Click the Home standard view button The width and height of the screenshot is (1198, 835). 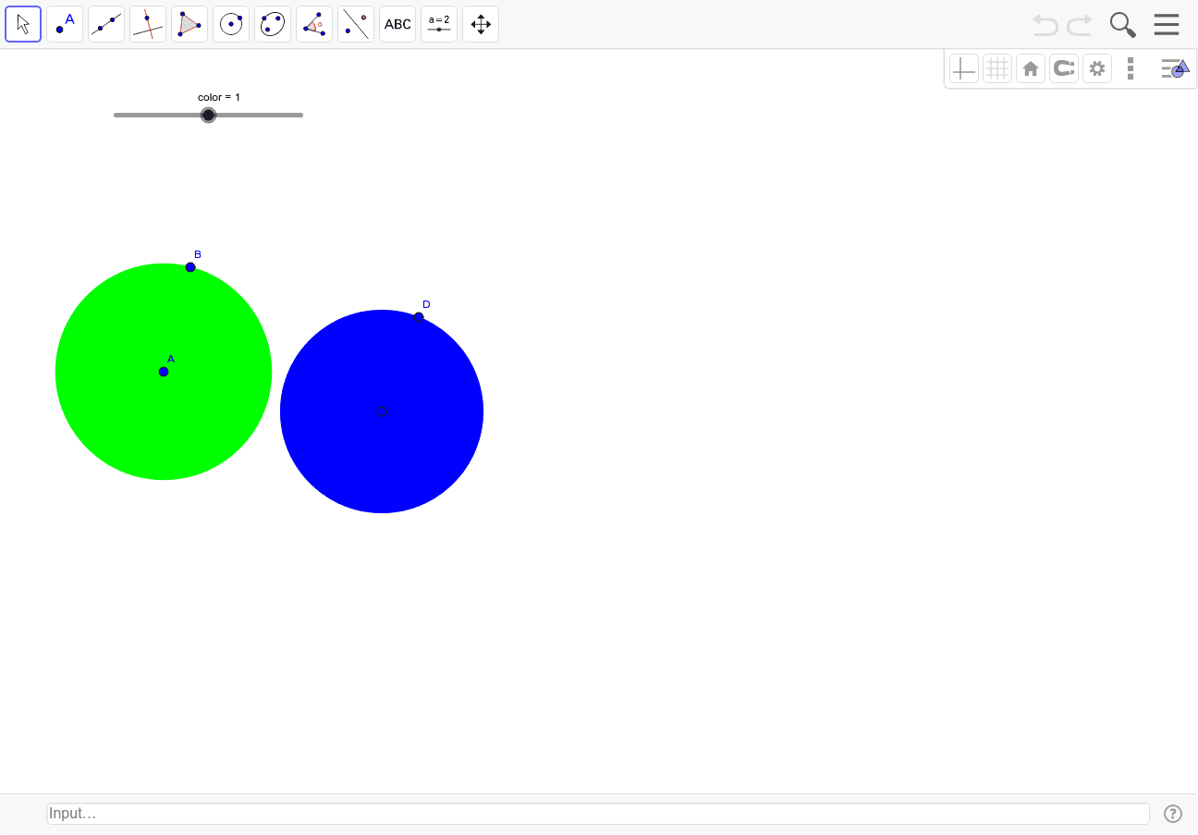[1031, 68]
